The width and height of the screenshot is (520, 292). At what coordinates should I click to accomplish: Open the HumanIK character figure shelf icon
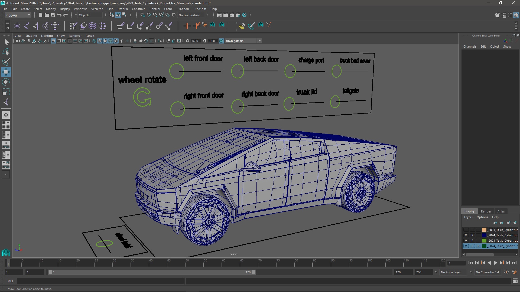coord(55,26)
